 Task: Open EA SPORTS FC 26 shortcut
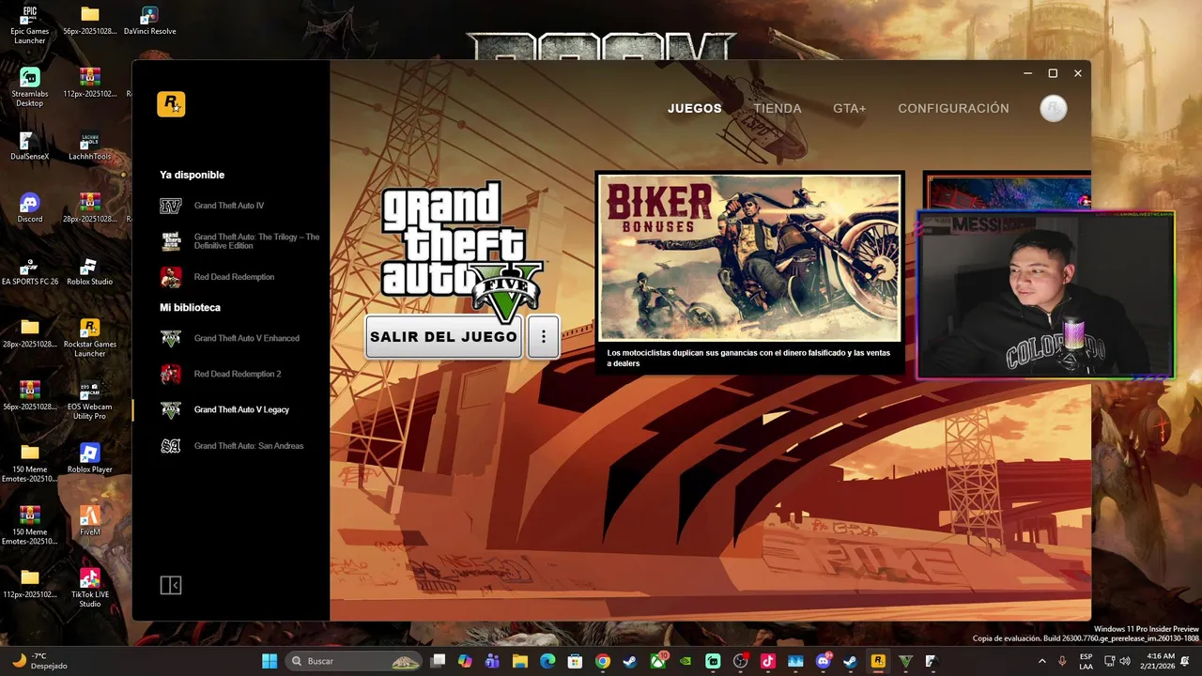[x=30, y=270]
